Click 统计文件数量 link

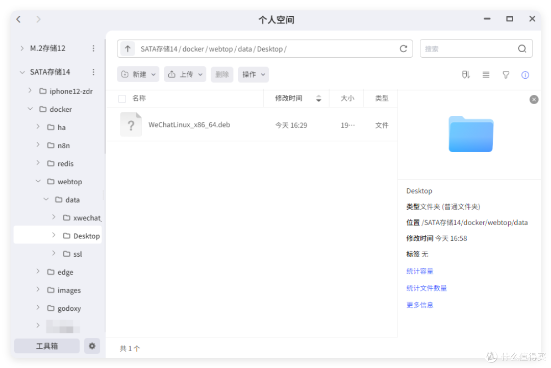[426, 288]
